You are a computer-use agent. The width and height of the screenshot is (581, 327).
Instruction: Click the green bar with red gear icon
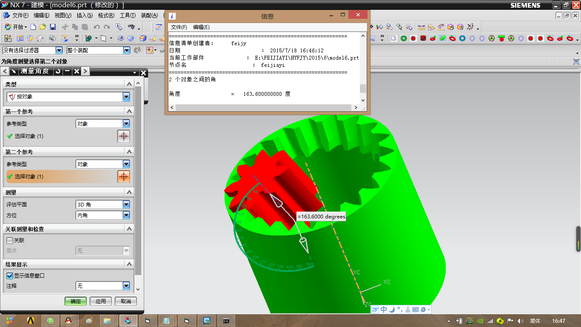[x=501, y=38]
